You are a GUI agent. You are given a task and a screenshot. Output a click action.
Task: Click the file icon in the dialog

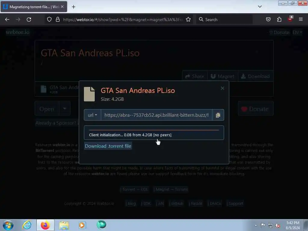tap(89, 94)
